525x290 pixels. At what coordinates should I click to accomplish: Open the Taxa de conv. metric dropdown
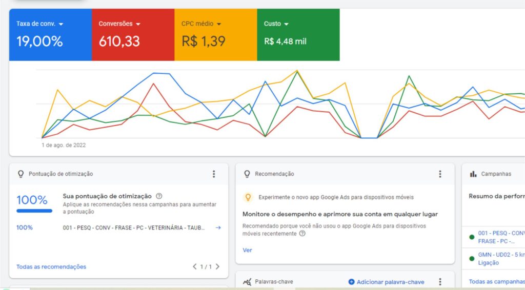point(61,24)
